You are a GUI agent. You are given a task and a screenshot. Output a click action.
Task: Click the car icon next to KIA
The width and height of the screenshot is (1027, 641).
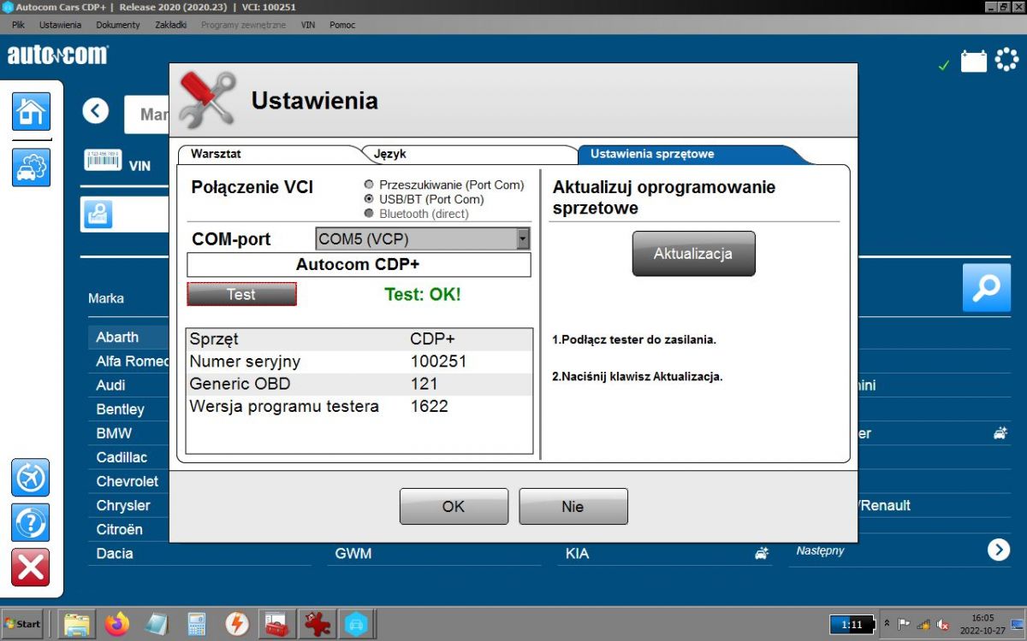tap(762, 554)
